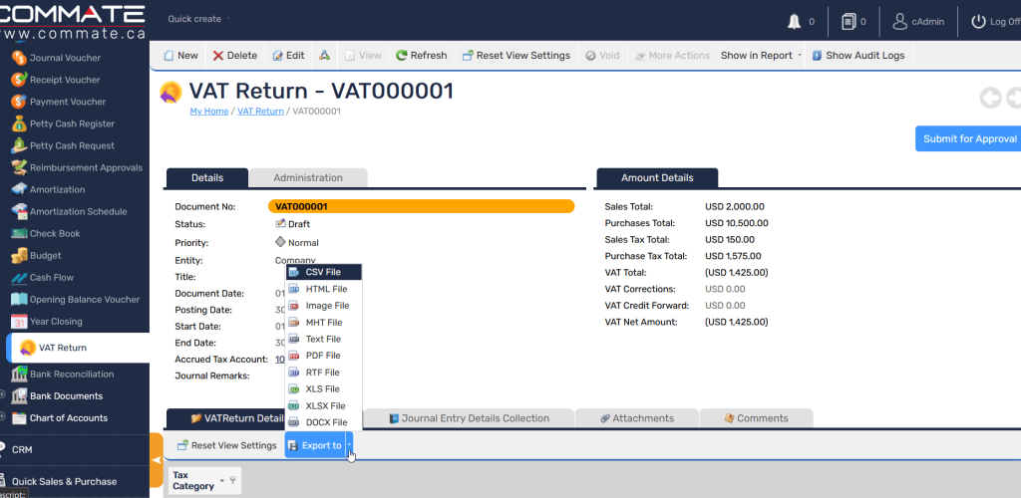Choose DOCX File export option
1021x498 pixels.
tap(324, 422)
